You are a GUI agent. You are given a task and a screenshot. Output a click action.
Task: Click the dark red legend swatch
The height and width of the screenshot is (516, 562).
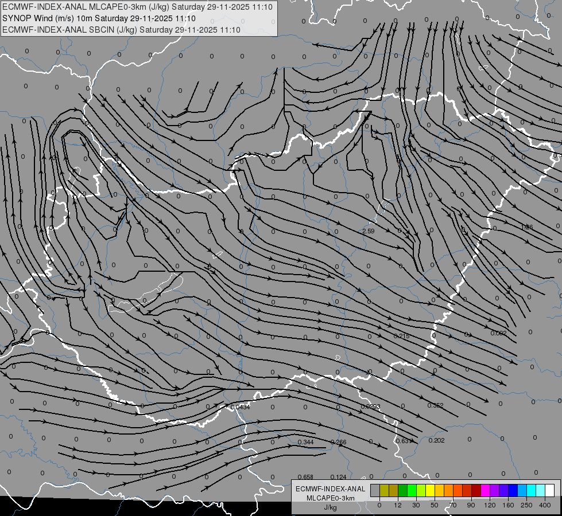point(476,491)
